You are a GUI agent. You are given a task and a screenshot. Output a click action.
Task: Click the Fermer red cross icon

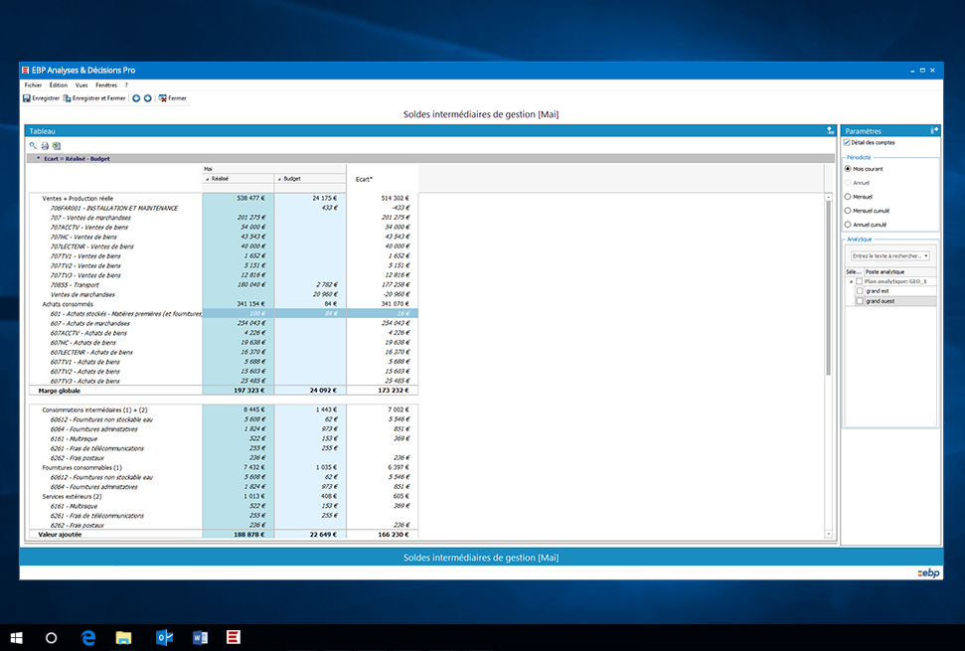[x=162, y=98]
